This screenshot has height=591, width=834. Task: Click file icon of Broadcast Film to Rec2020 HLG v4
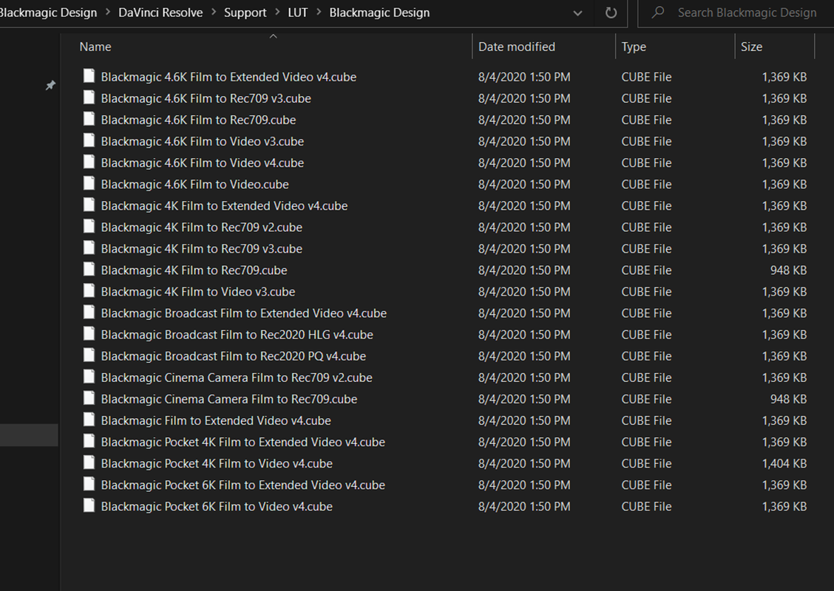[x=89, y=334]
